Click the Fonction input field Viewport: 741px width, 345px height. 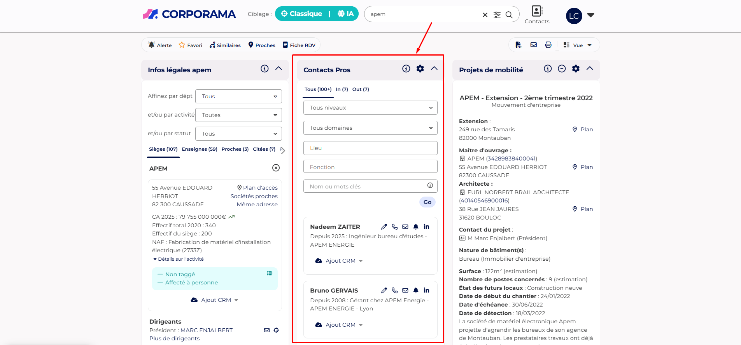point(370,167)
